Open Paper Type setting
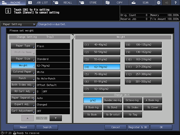Image resolution: width=180 pixels, height=135 pixels. tap(23, 46)
